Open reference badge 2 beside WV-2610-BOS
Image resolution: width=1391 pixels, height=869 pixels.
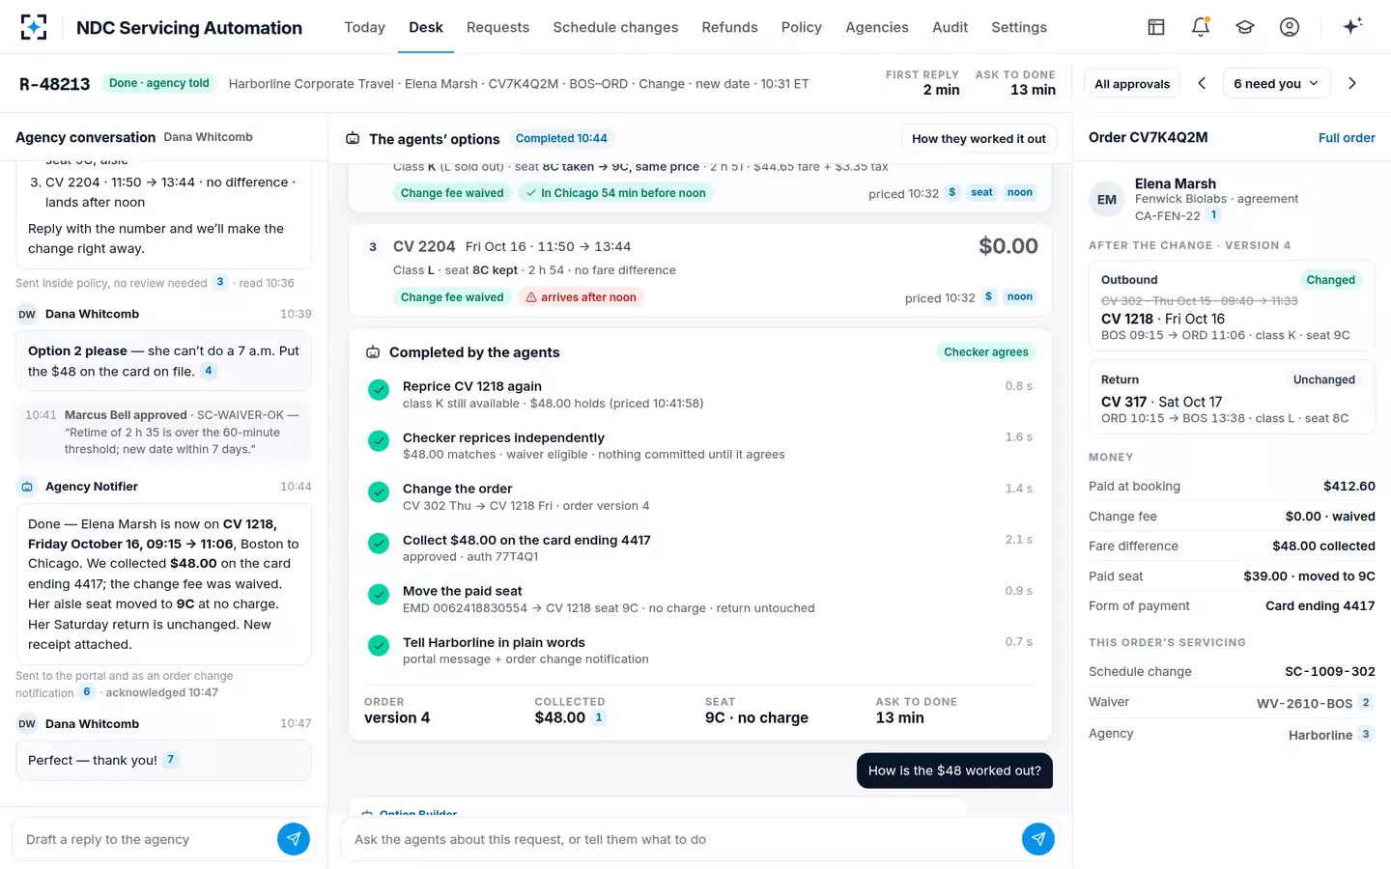1366,703
